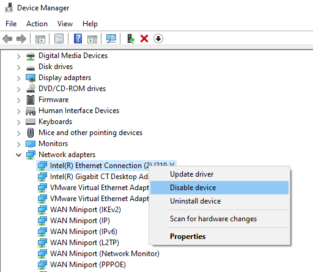Select WAN Miniport (L2TP)

click(x=84, y=243)
